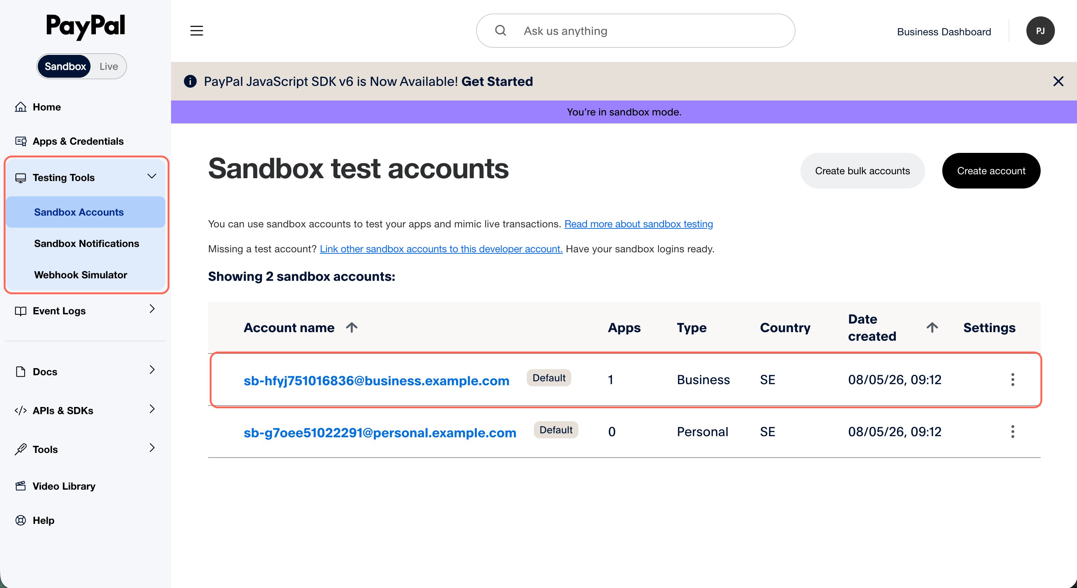This screenshot has height=588, width=1077.
Task: Click the Home house icon
Action: pos(20,107)
